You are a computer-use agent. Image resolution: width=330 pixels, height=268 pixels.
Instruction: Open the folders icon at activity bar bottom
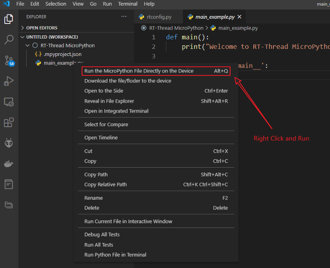[x=8, y=205]
